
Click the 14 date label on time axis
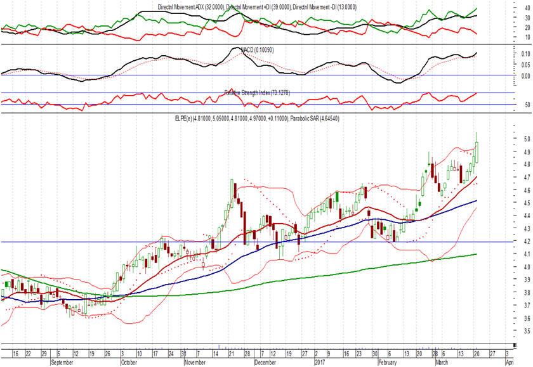point(215,354)
